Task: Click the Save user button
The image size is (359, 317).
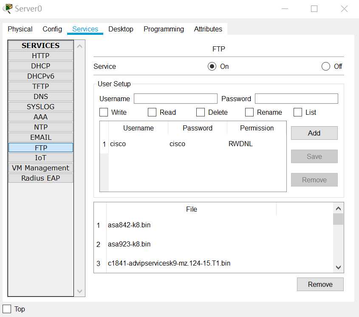Action: 314,156
